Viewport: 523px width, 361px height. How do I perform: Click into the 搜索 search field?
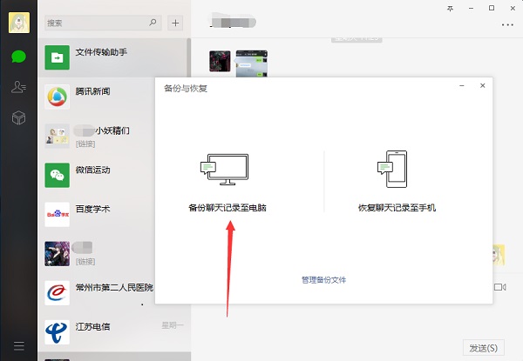[96, 23]
